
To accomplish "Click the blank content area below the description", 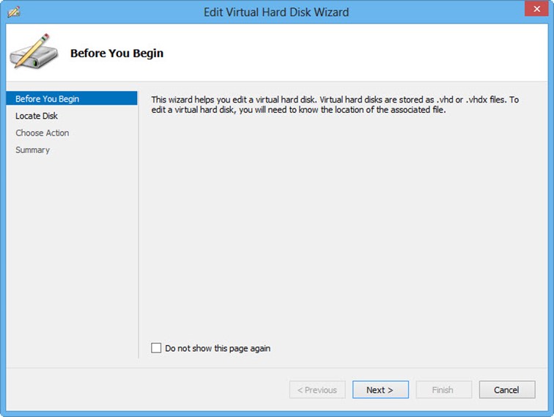I will [343, 226].
